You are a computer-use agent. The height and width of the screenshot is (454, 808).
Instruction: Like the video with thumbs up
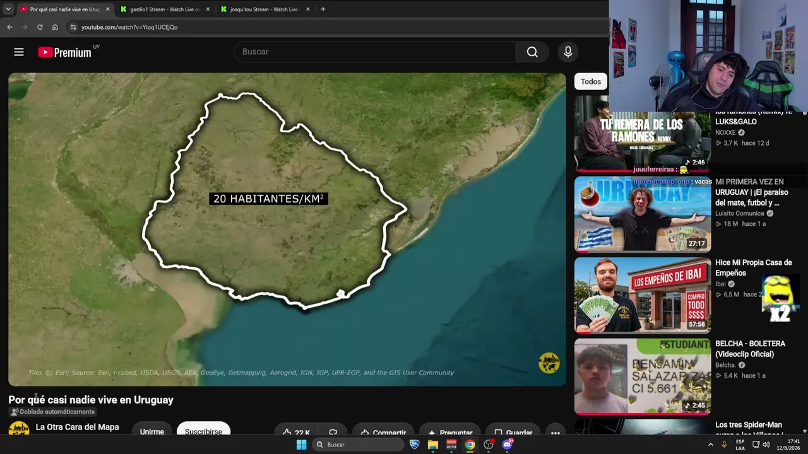coord(295,433)
